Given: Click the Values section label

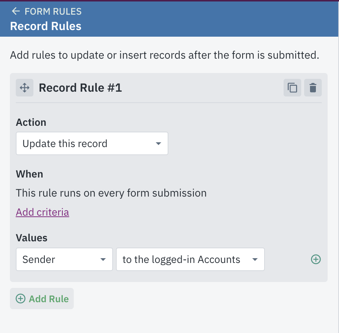Looking at the screenshot, I should 32,238.
